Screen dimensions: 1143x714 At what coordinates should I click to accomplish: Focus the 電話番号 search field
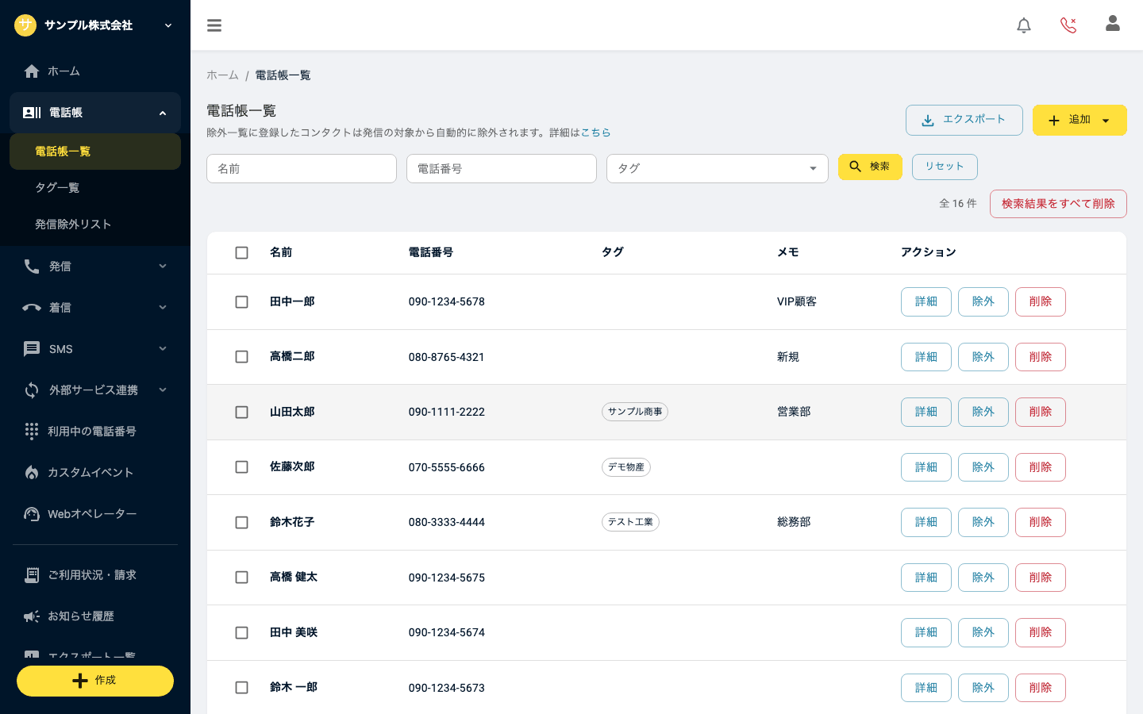pos(502,169)
